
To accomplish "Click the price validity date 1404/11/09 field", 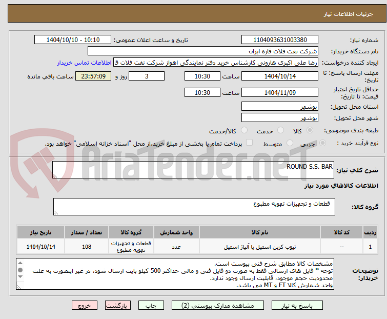I will click(x=280, y=92).
